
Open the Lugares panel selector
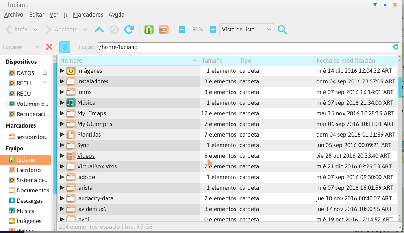(x=21, y=47)
